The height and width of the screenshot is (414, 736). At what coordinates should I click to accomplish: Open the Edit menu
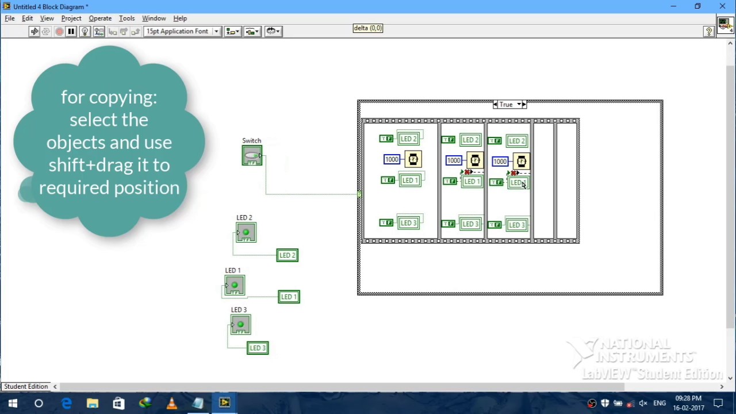click(x=27, y=18)
